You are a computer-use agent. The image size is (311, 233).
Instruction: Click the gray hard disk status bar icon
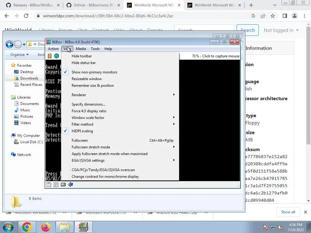(x=63, y=184)
